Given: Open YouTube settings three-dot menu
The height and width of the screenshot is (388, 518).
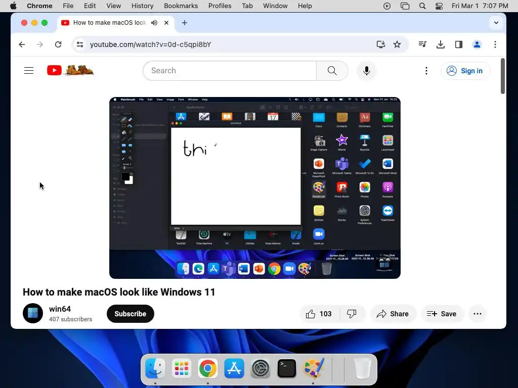Looking at the screenshot, I should [x=426, y=71].
